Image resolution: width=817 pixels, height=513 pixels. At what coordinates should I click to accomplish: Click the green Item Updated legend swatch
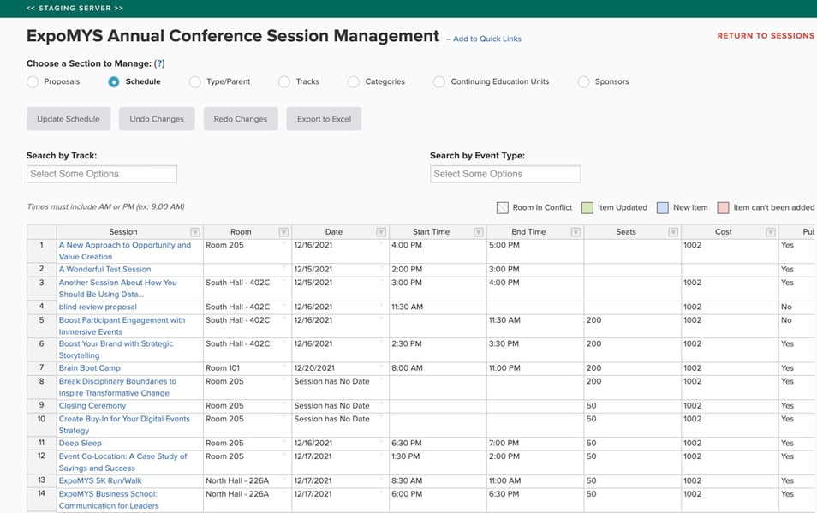[x=587, y=208]
